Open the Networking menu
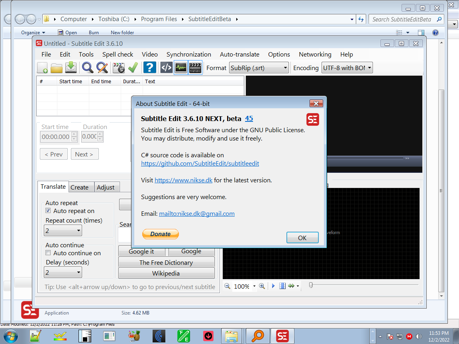459x344 pixels. tap(315, 55)
